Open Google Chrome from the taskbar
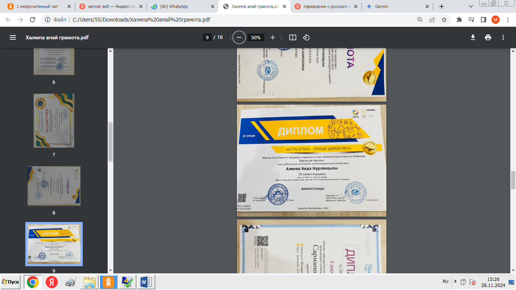The width and height of the screenshot is (516, 290). 33,282
